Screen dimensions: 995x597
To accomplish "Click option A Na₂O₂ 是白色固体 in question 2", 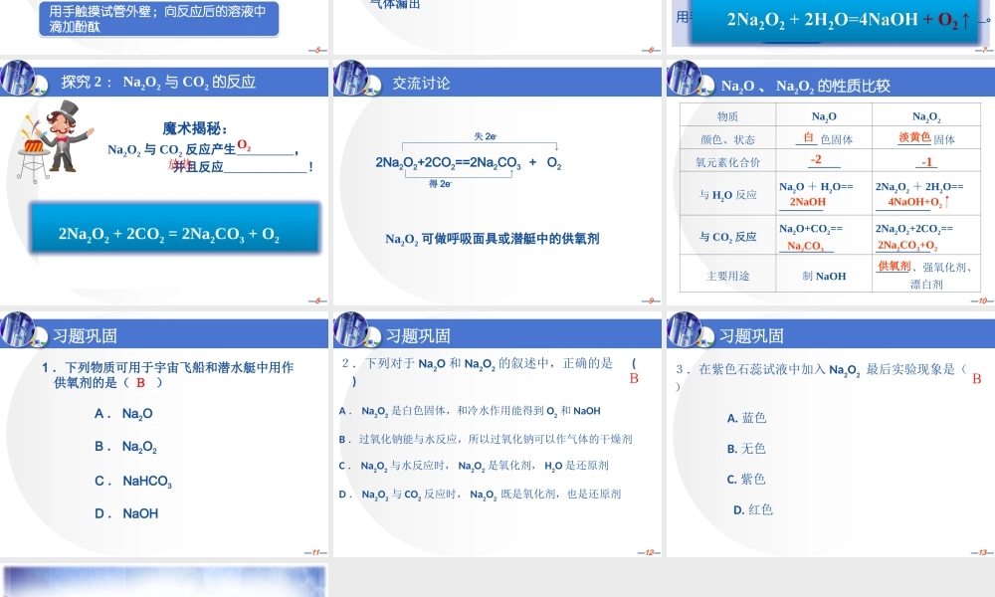I will coord(470,411).
